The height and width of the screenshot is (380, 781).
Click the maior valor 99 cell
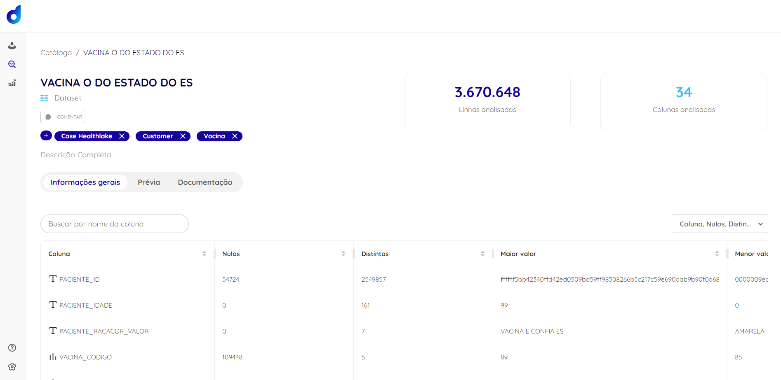click(504, 305)
